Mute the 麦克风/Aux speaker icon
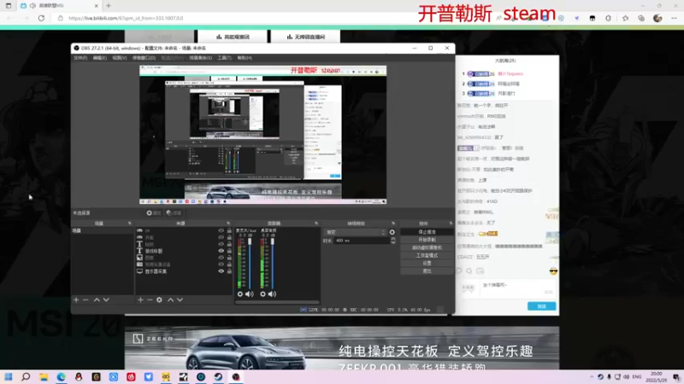This screenshot has height=384, width=684. coord(250,294)
